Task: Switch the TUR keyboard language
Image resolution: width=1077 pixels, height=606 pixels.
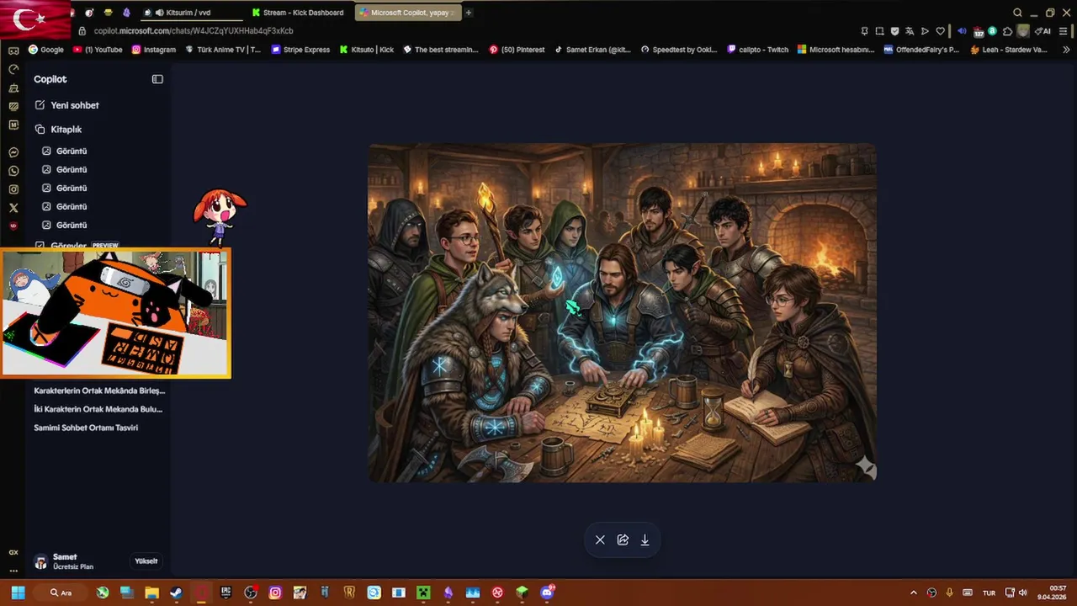Action: (x=989, y=593)
